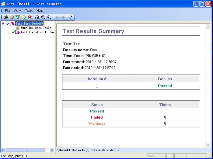
Task: Click the For Help, press F1 text
Action: pyautogui.click(x=14, y=156)
